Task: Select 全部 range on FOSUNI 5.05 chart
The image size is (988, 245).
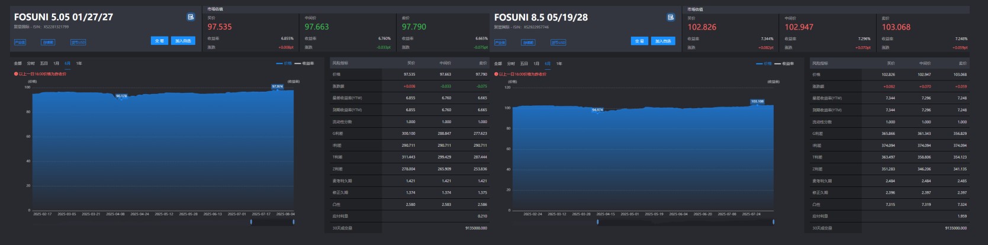Action: coord(18,63)
